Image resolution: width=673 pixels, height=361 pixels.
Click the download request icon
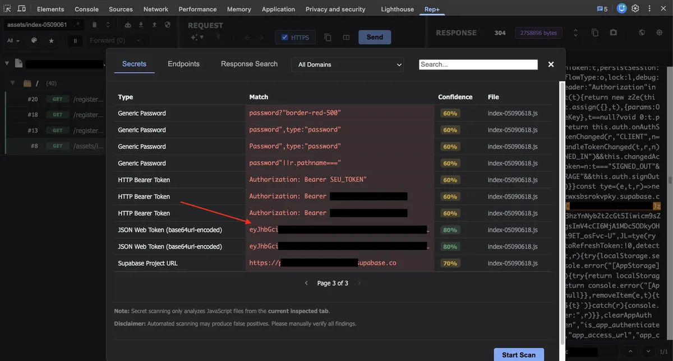pyautogui.click(x=141, y=24)
